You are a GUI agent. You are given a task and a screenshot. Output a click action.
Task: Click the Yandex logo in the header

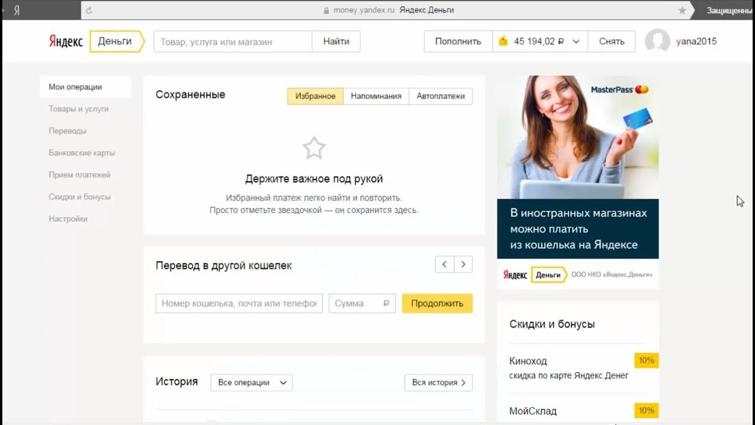[65, 42]
